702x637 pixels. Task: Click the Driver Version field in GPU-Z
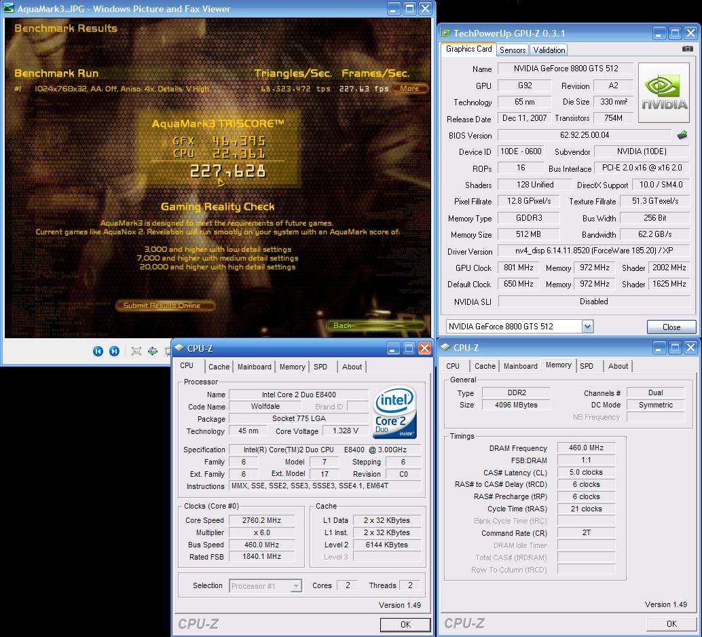pyautogui.click(x=593, y=251)
